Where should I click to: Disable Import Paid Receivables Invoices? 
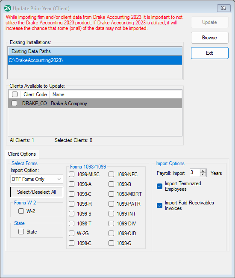(159, 205)
